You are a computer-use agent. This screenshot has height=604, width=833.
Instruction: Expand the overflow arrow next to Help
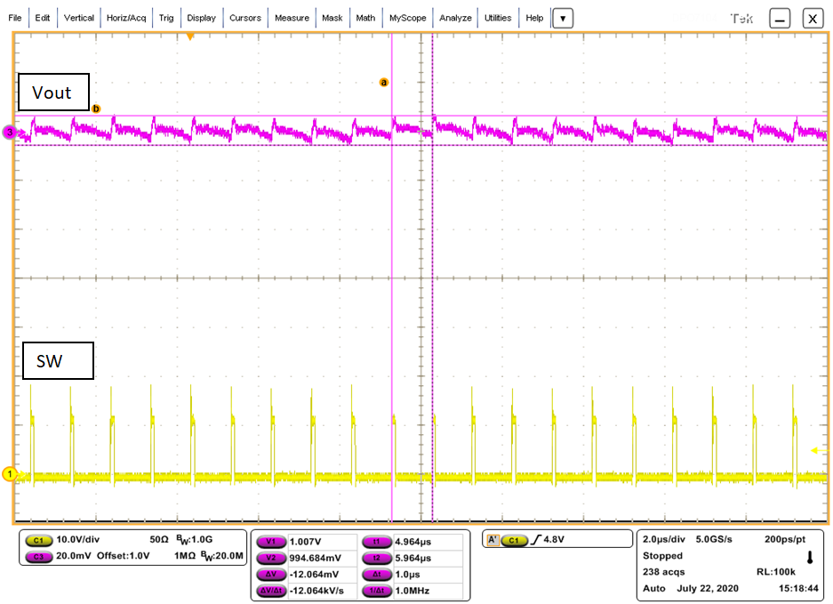click(561, 17)
